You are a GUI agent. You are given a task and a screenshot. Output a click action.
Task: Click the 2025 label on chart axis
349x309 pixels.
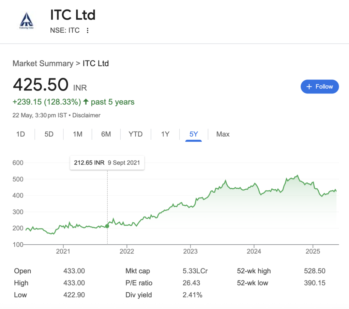coord(313,251)
